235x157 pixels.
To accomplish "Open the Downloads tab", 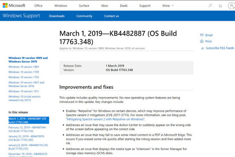I will [x=57, y=16].
